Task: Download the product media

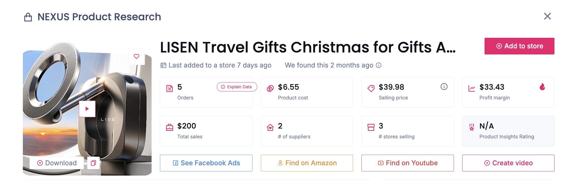Action: pyautogui.click(x=57, y=163)
